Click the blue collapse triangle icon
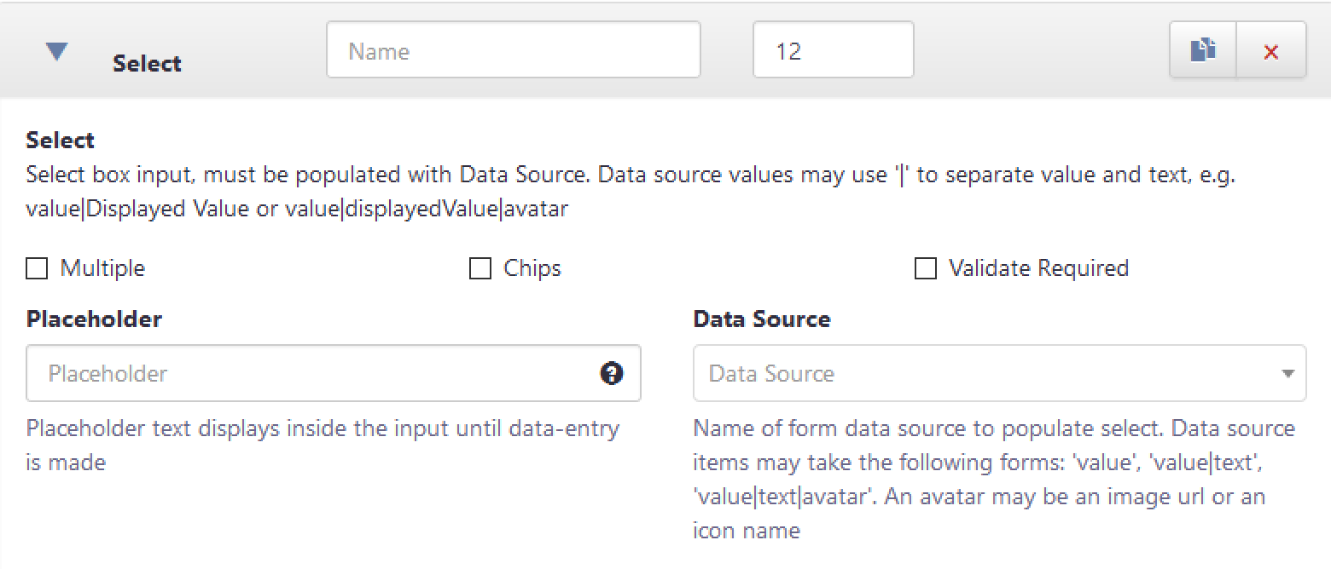Screen dimensions: 1331x569 [x=57, y=50]
